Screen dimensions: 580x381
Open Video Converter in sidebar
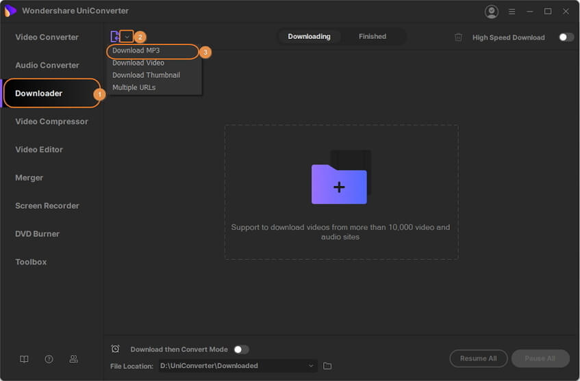pos(47,38)
